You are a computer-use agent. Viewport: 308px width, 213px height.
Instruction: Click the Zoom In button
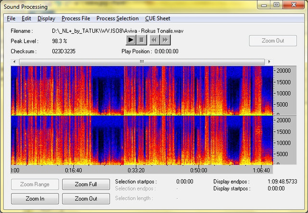pos(35,199)
